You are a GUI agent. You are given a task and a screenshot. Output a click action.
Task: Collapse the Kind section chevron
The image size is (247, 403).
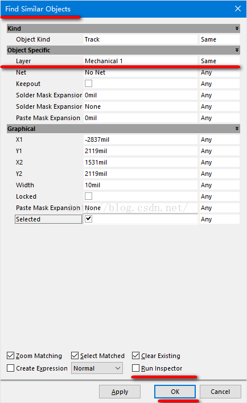tap(237, 28)
